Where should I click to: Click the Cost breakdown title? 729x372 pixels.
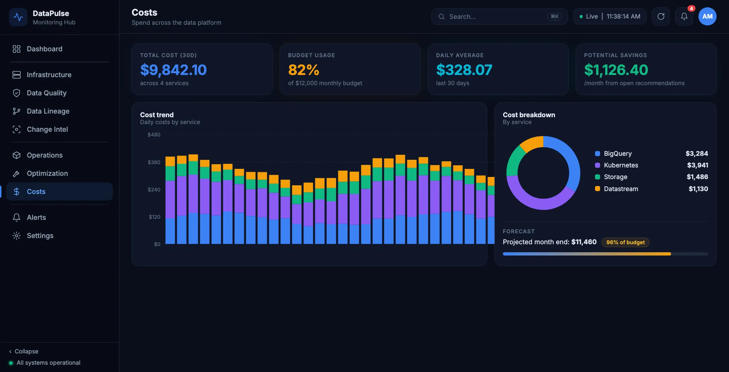point(529,115)
